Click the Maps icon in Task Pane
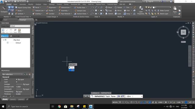 coord(19,31)
